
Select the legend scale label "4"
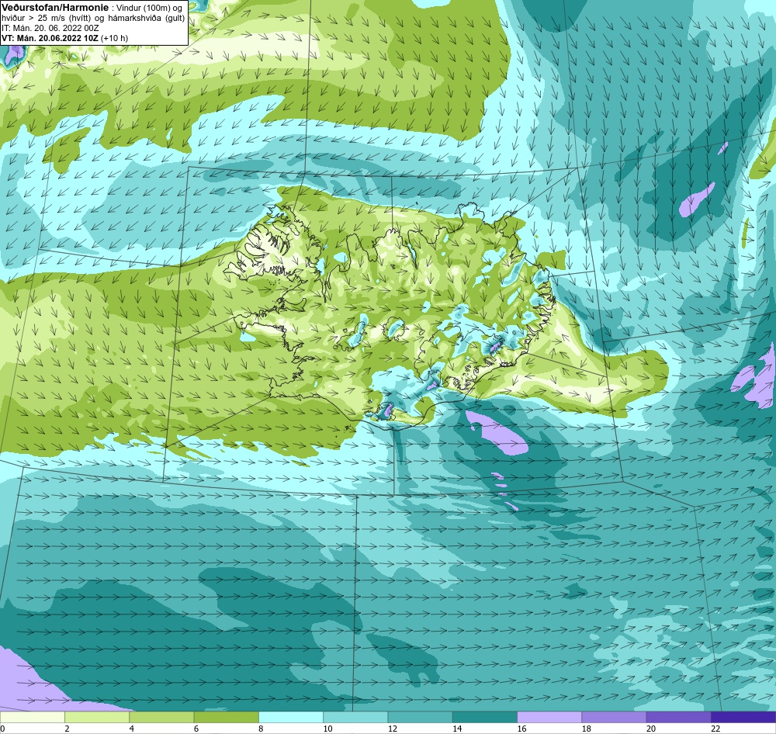pos(132,729)
